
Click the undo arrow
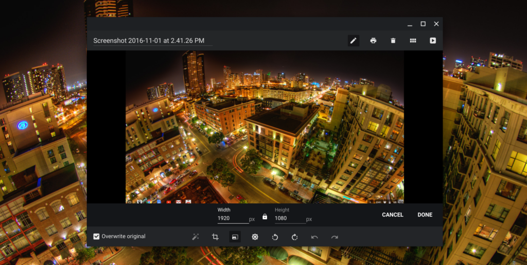tap(314, 237)
